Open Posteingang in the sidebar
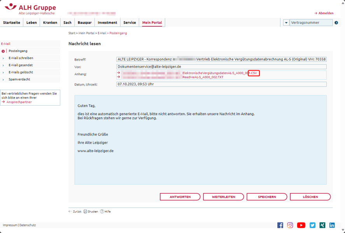Viewport: 345px width, 233px height. 18,51
